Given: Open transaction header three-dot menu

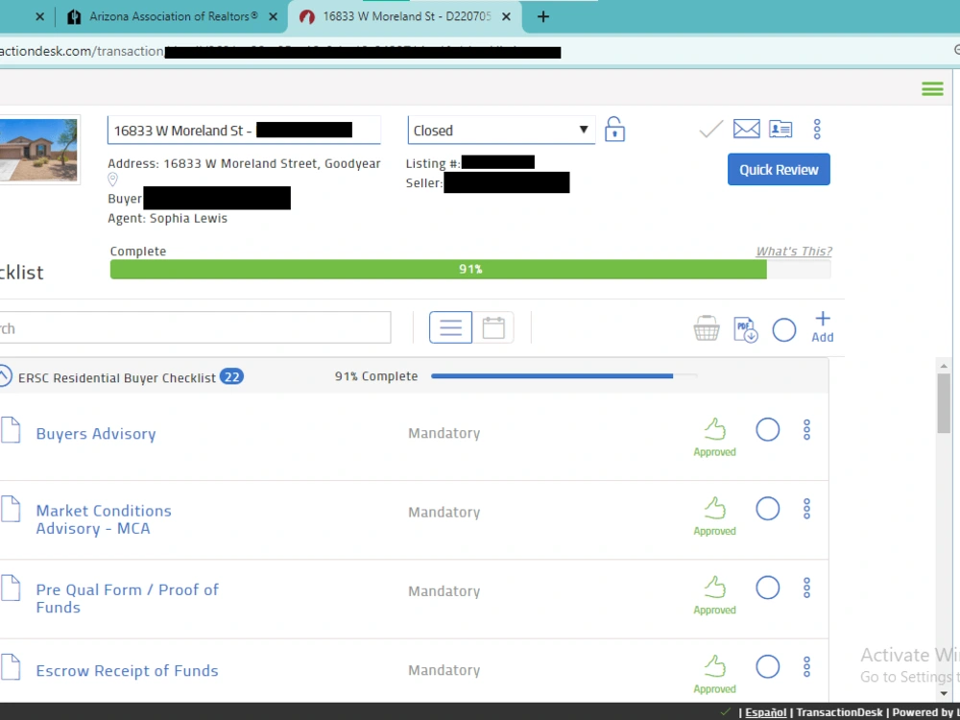Looking at the screenshot, I should point(817,129).
